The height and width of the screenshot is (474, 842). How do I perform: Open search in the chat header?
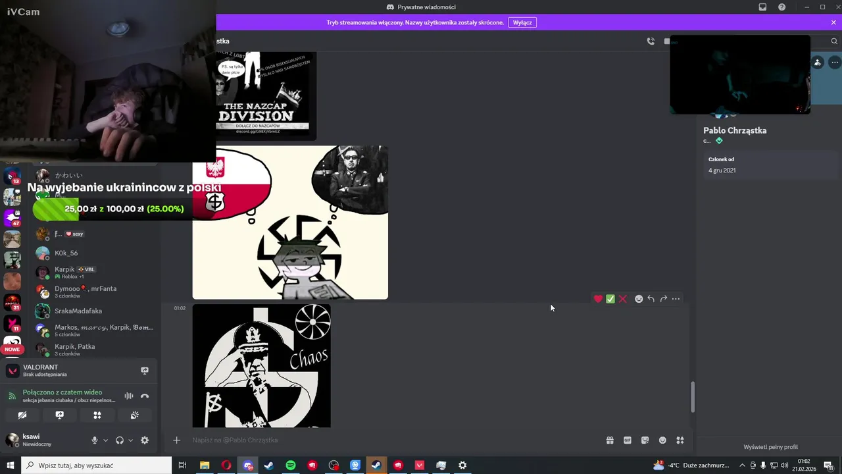click(834, 41)
